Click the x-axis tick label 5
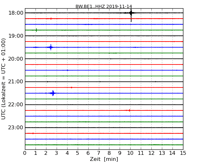208x166 pixels. pyautogui.click(x=77, y=153)
